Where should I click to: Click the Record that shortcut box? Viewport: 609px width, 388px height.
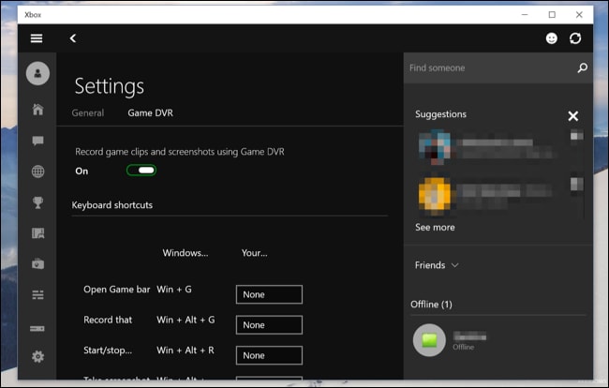[269, 324]
